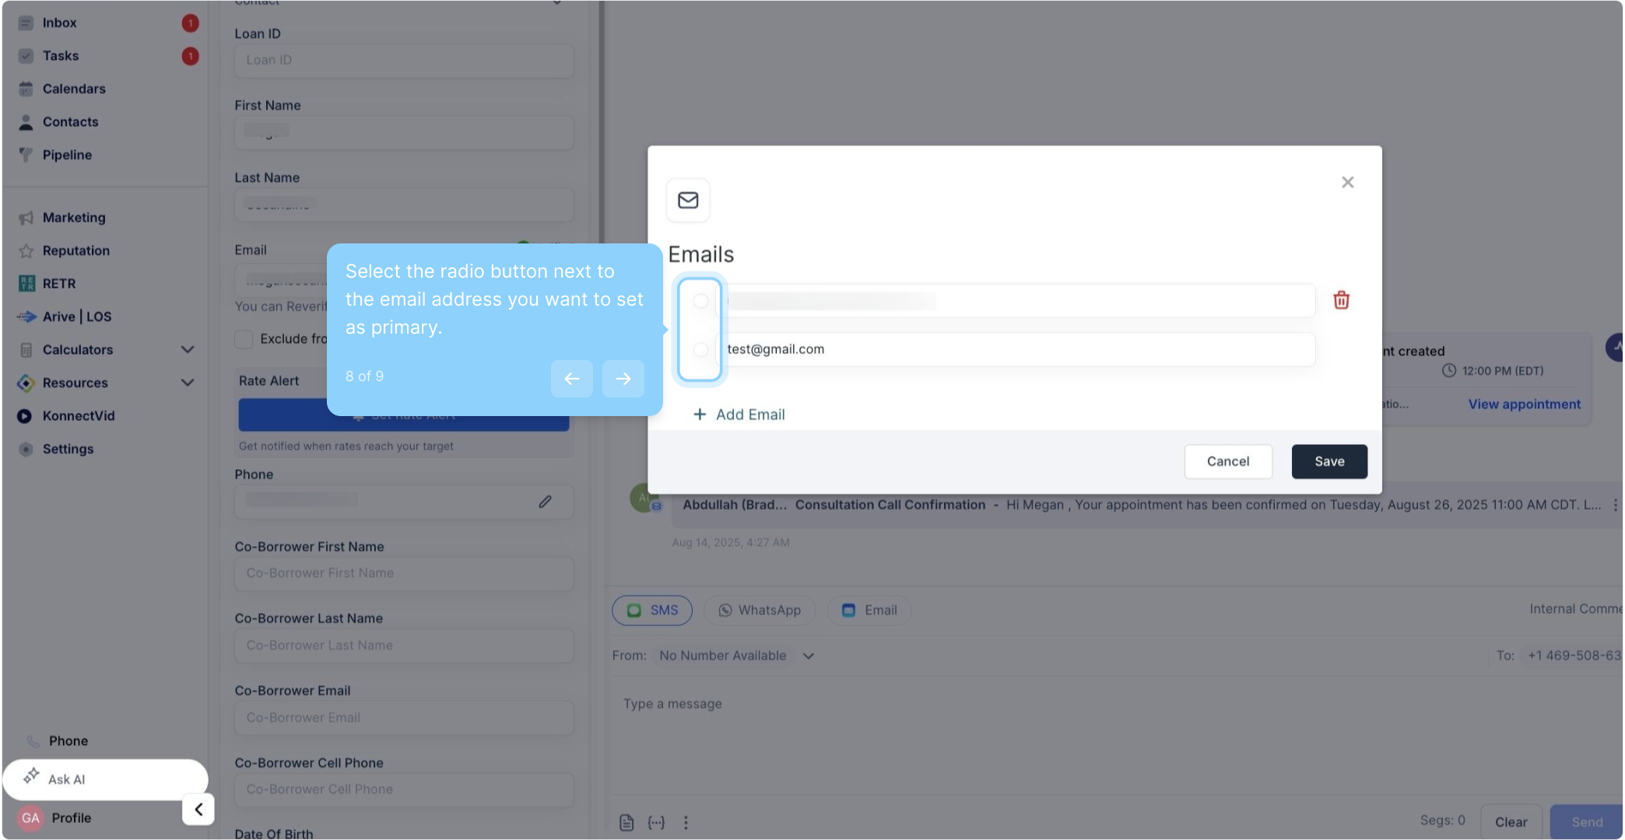Image resolution: width=1625 pixels, height=840 pixels.
Task: Go to next tour step arrow
Action: coord(623,379)
